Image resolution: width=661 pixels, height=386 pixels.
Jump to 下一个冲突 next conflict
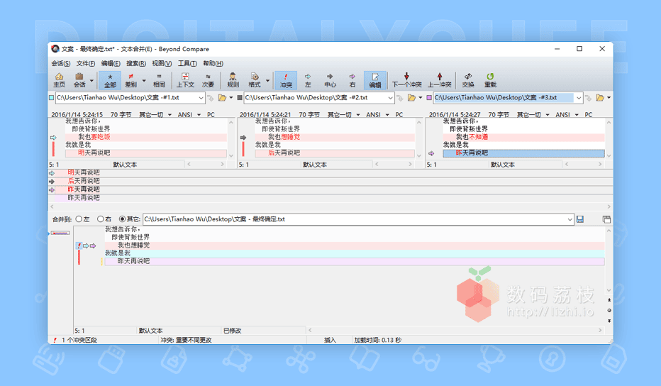click(x=406, y=79)
